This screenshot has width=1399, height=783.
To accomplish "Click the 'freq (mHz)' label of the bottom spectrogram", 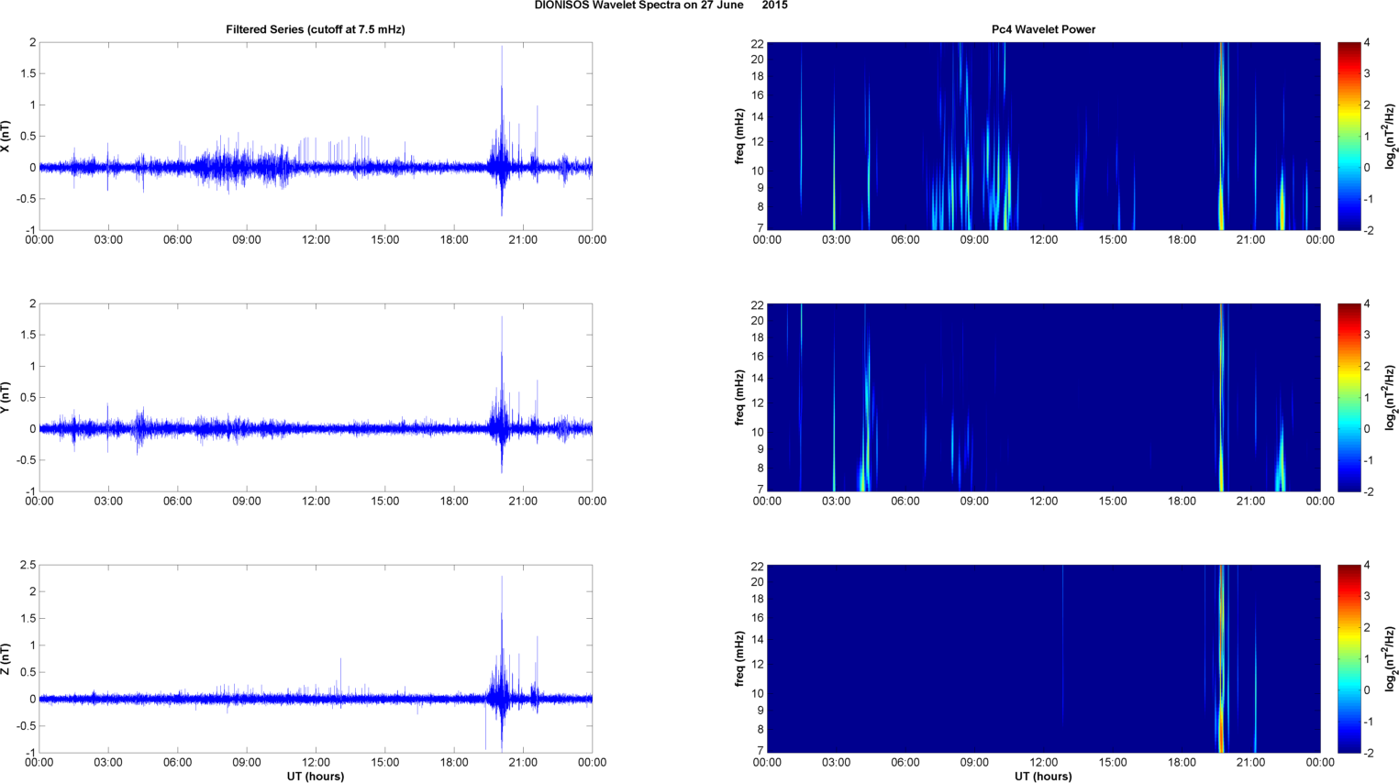I will pyautogui.click(x=739, y=658).
